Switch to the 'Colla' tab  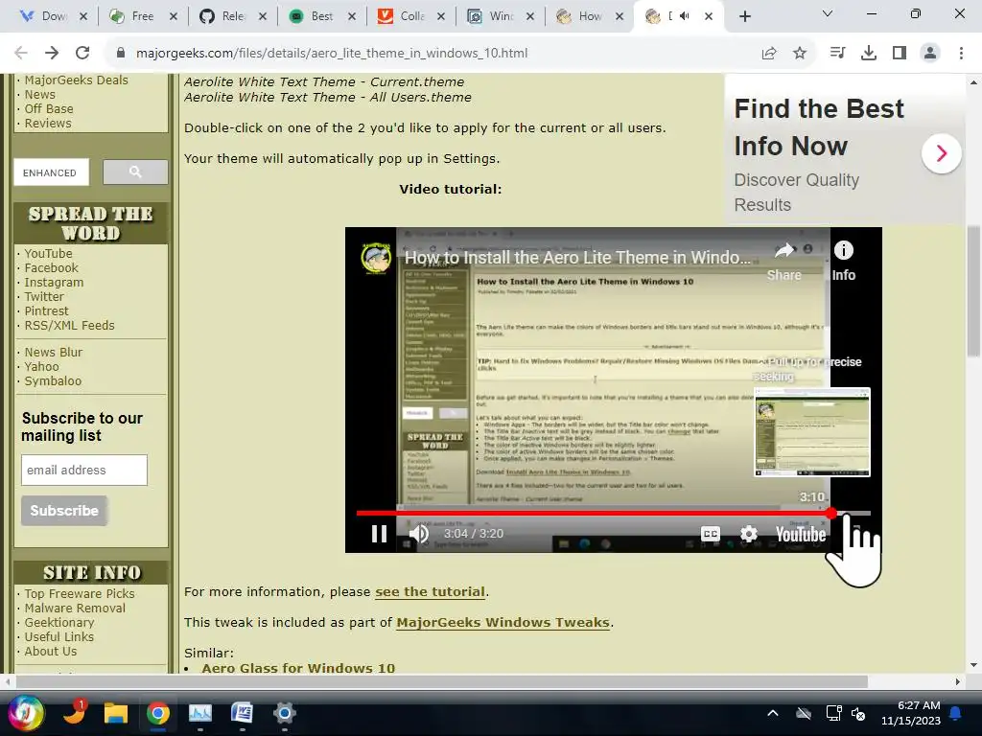pos(411,16)
